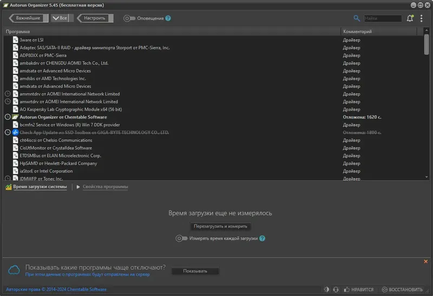Toggle the Оповещения switch
This screenshot has height=296, width=433.
(129, 18)
